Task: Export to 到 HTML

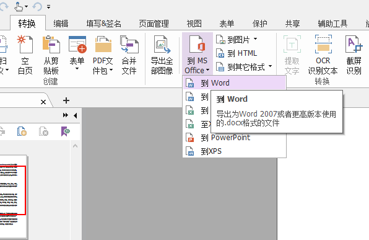Action: click(237, 53)
